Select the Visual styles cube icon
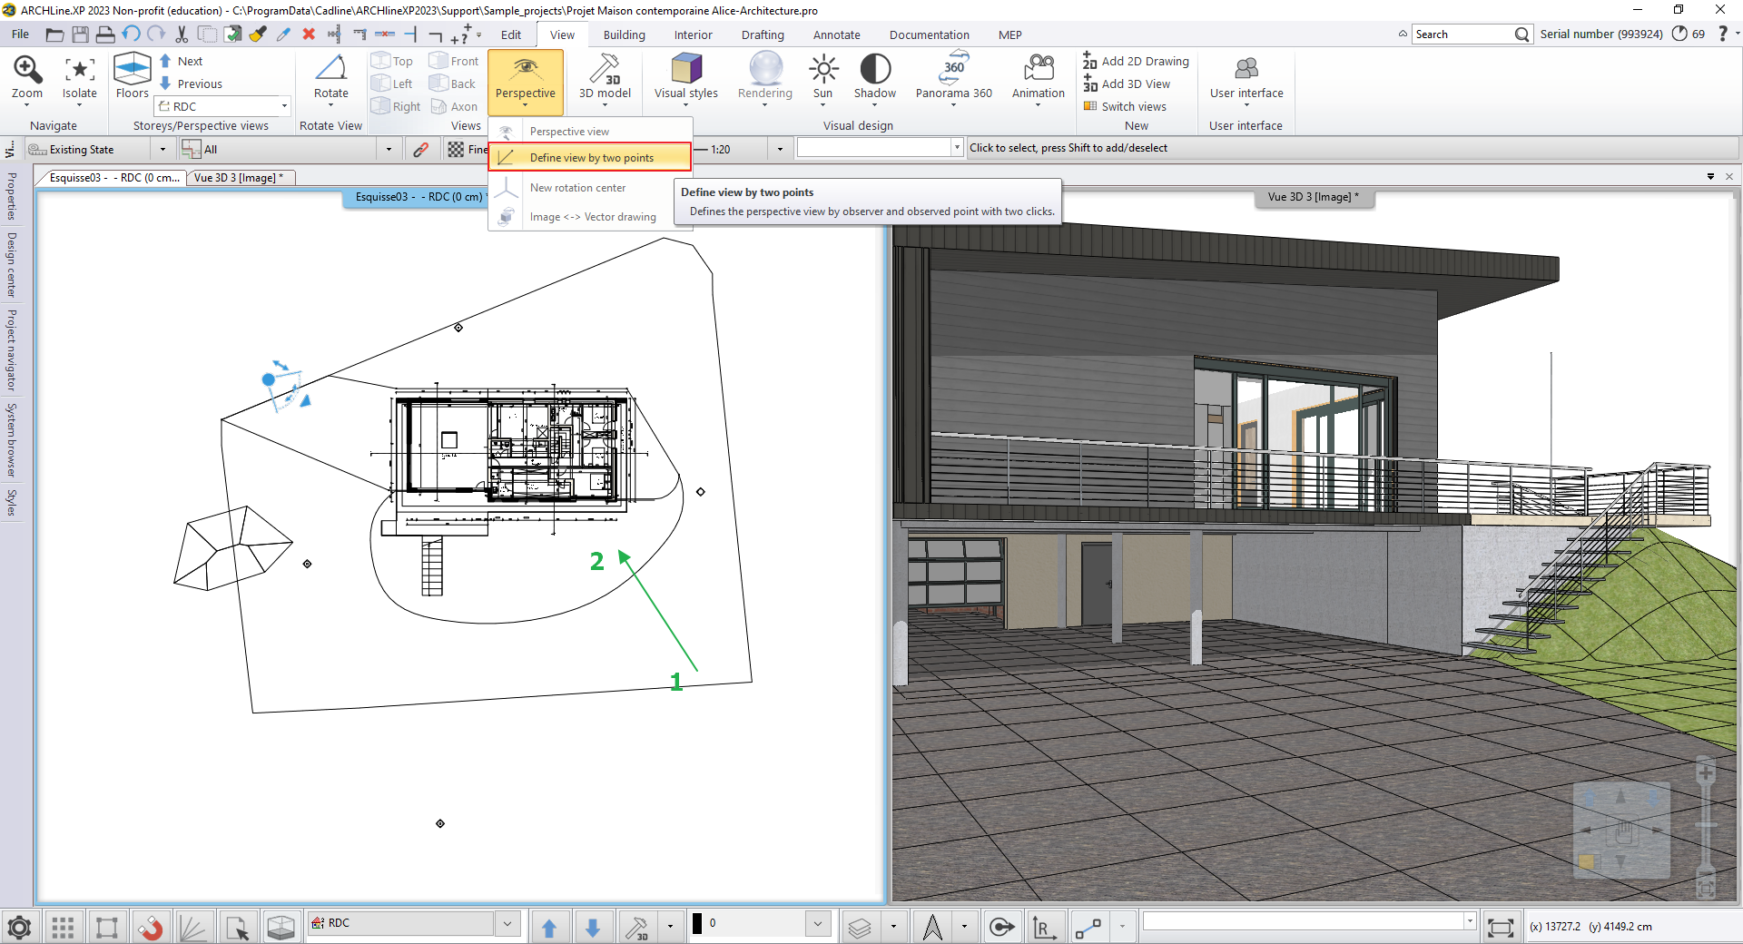Viewport: 1743px width, 944px height. pos(685,70)
